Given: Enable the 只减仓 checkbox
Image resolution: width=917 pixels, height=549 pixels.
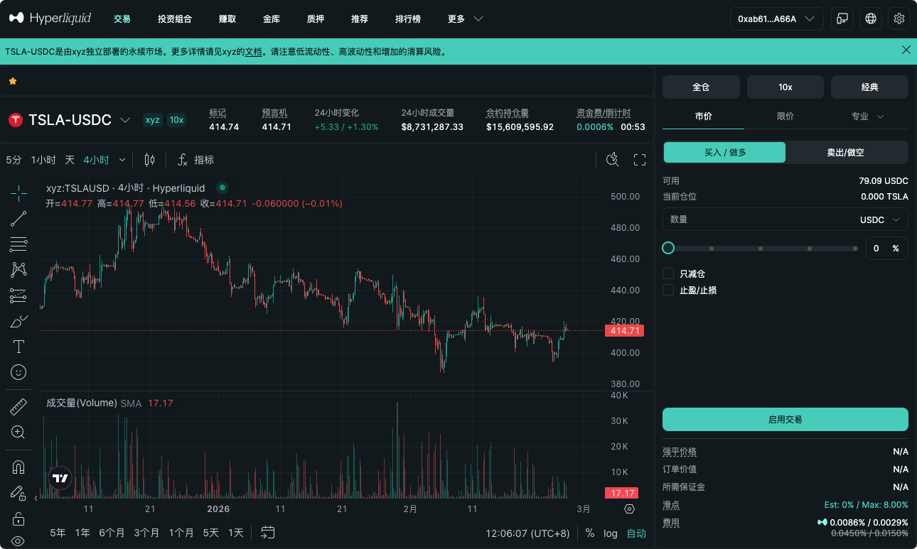Looking at the screenshot, I should pos(668,273).
